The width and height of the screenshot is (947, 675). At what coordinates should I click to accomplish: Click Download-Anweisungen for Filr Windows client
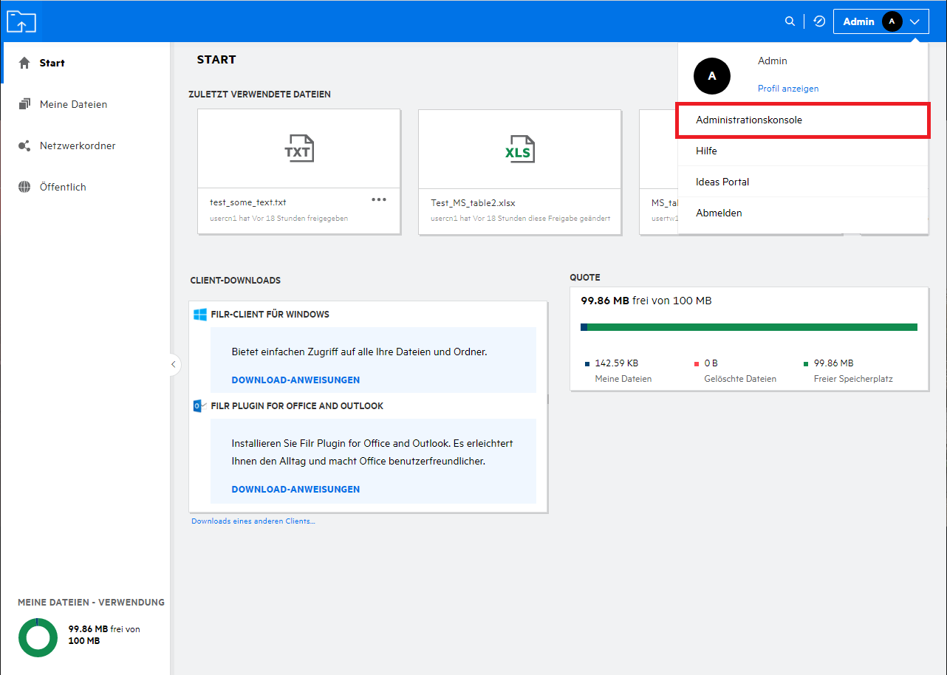click(295, 380)
